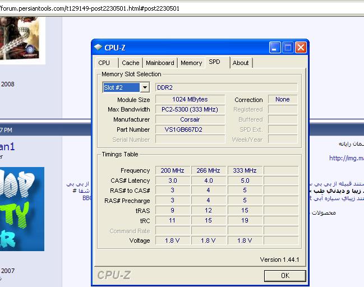Click the 266 MHz frequency cell
The image size is (364, 287).
208,170
